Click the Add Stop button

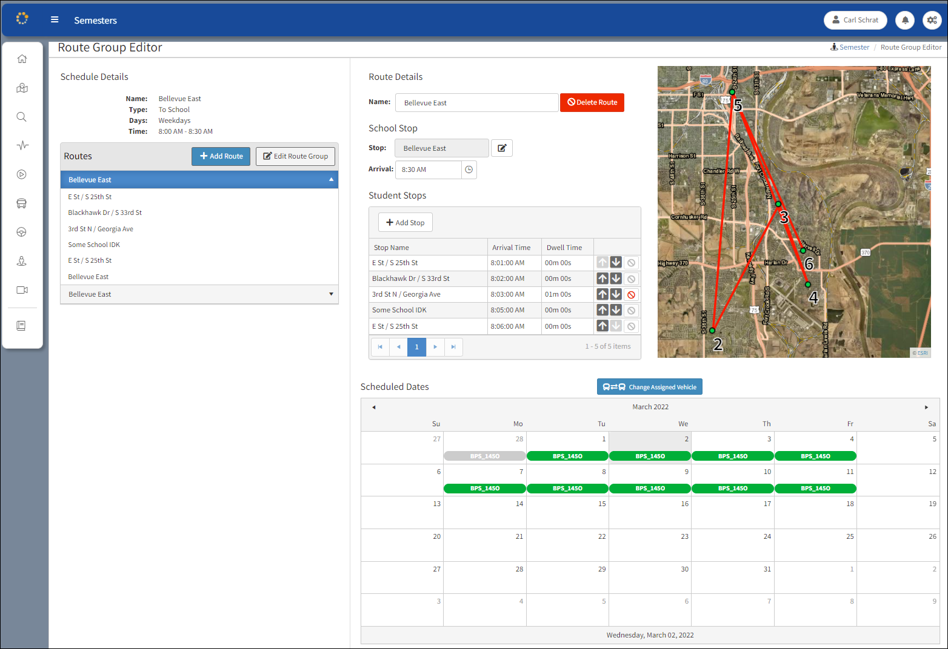click(x=405, y=222)
